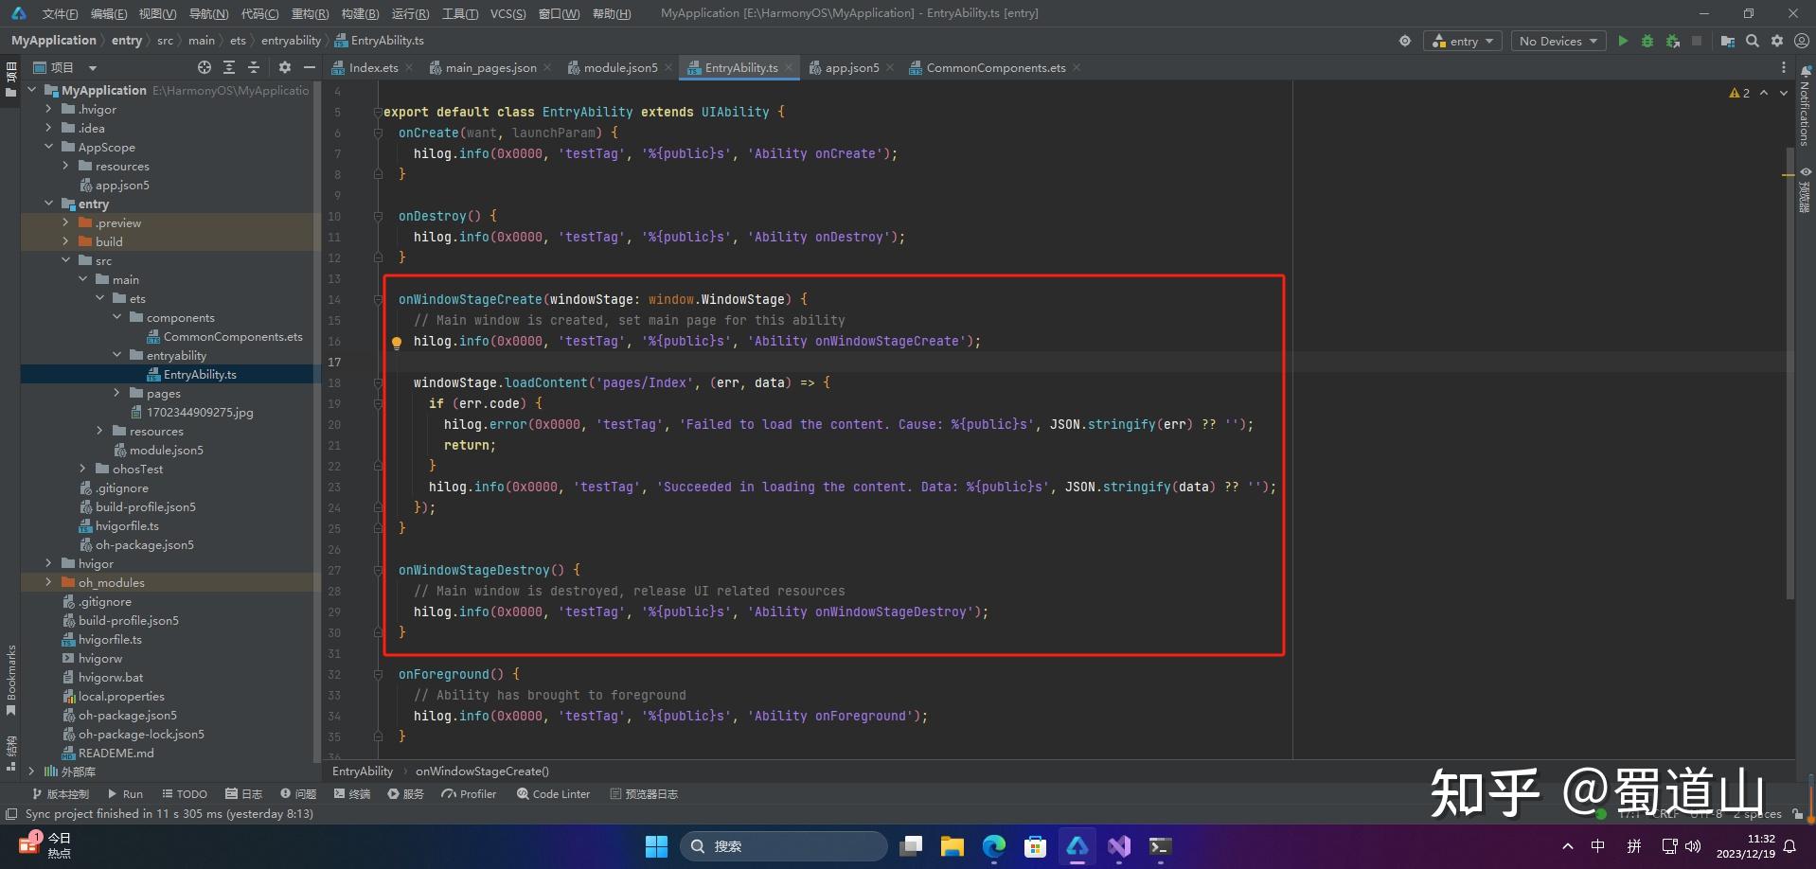Toggle code folding for onWindowStageCreate method
This screenshot has width=1816, height=869.
378,300
